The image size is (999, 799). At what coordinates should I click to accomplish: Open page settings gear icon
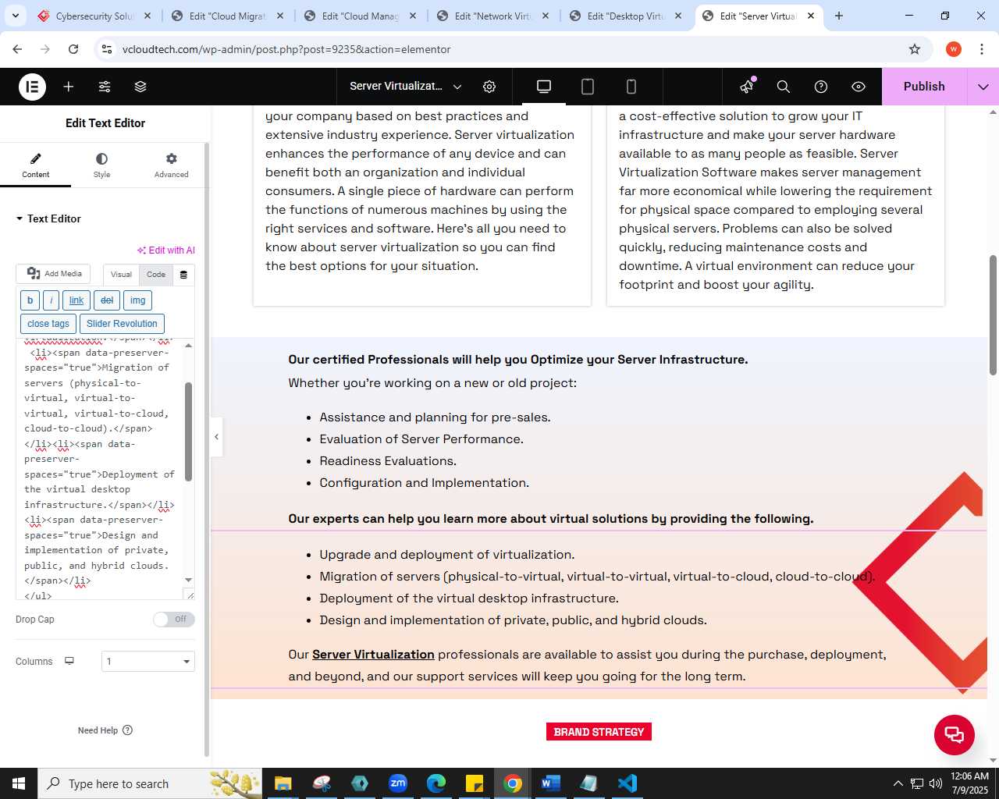[489, 87]
